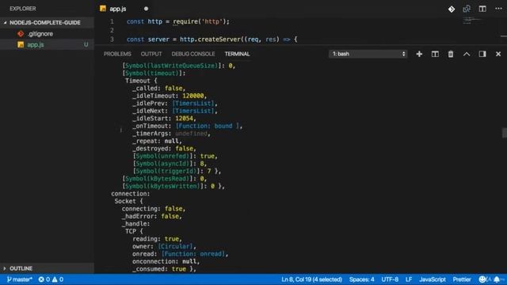Click the master branch indicator
Screen dimensions: 507x285
19,279
